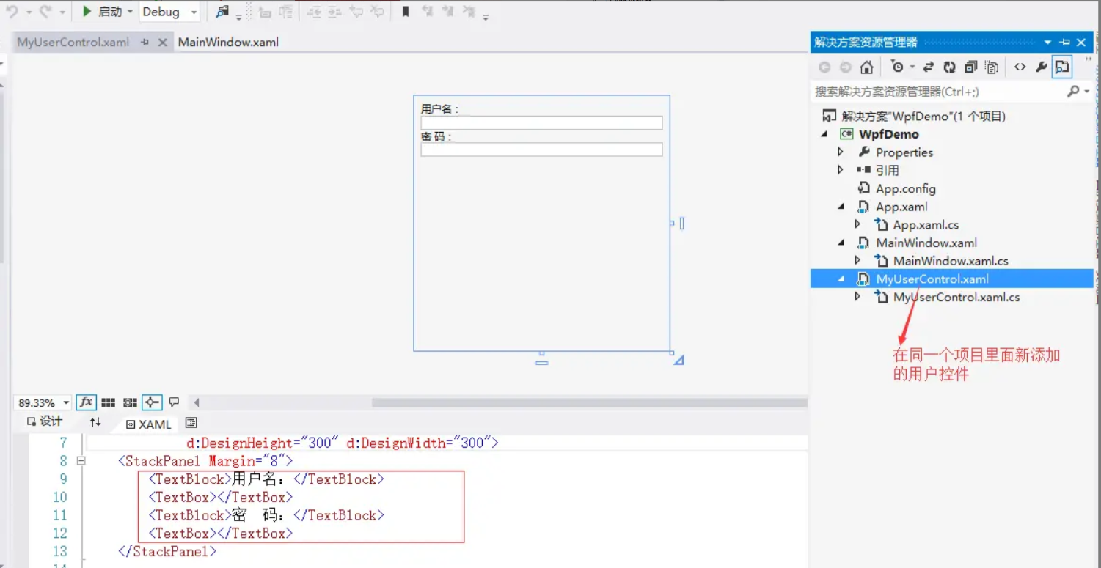Click the swap panes arrows button
The height and width of the screenshot is (568, 1101).
pos(95,423)
